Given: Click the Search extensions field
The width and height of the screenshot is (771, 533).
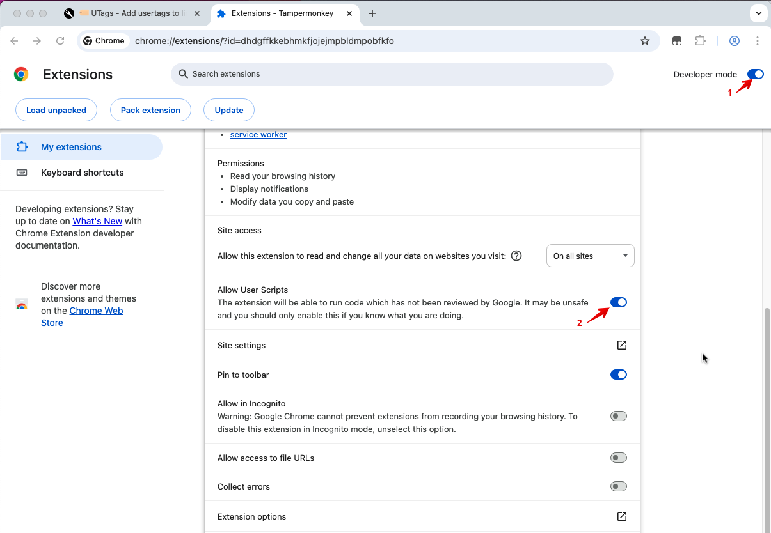Looking at the screenshot, I should [392, 74].
